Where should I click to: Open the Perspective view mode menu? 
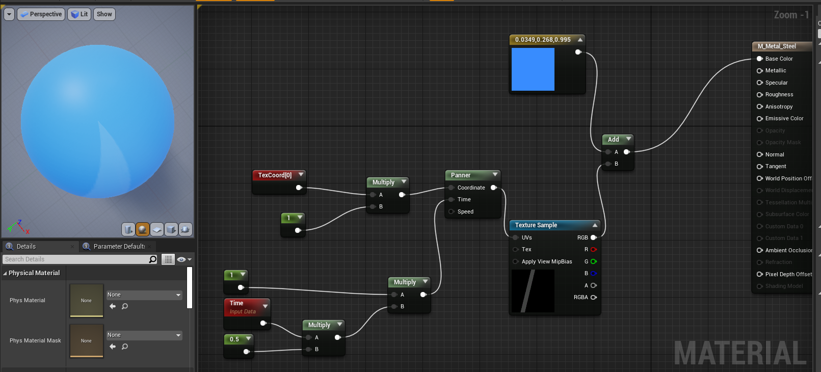tap(41, 14)
